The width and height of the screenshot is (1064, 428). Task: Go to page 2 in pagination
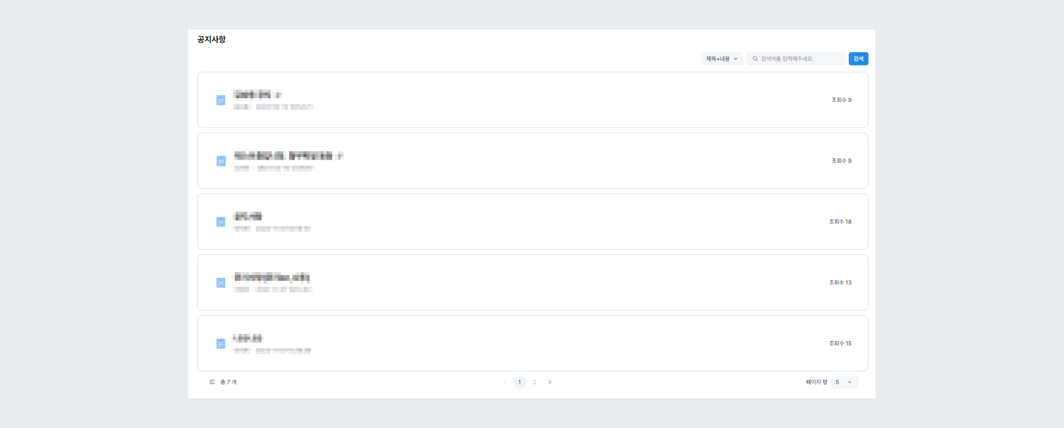(535, 382)
